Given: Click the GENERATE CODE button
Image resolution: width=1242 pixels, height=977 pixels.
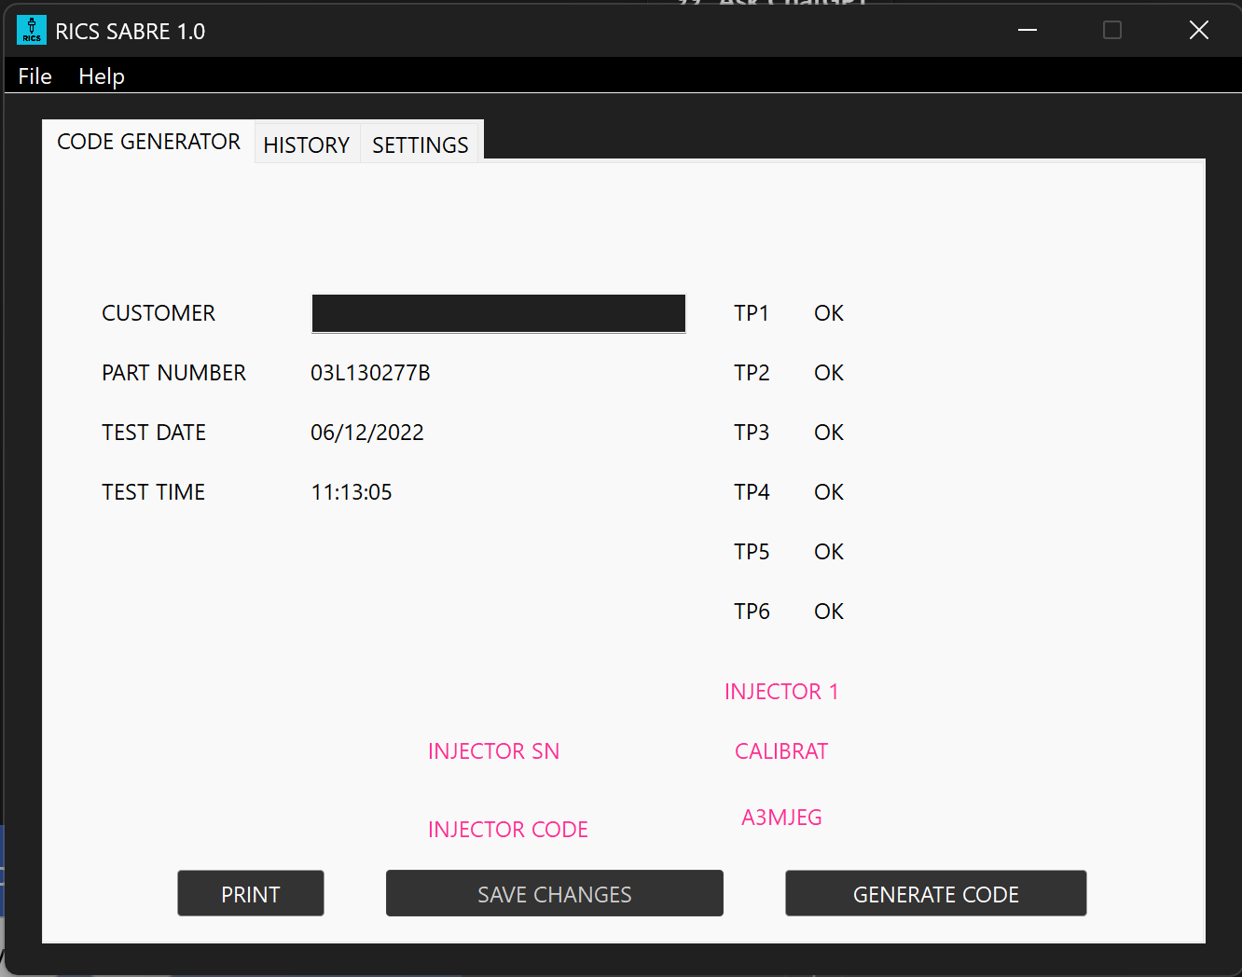Looking at the screenshot, I should coord(936,894).
